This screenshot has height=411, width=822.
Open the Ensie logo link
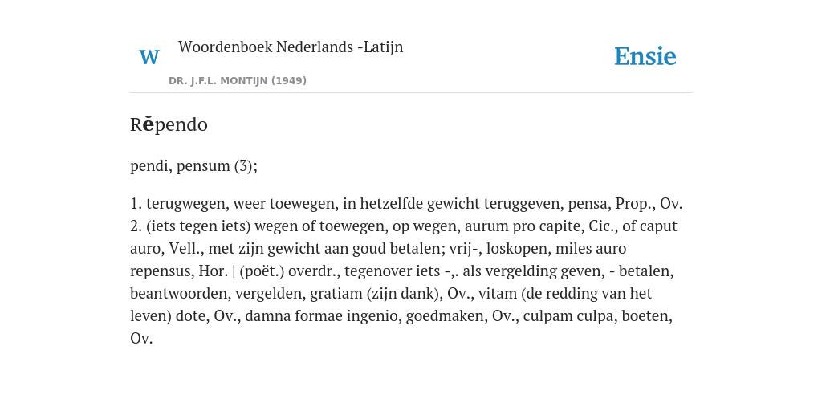pyautogui.click(x=645, y=56)
